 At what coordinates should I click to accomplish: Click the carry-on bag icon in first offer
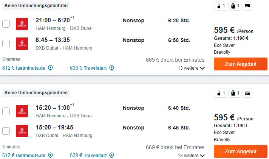pos(220,6)
